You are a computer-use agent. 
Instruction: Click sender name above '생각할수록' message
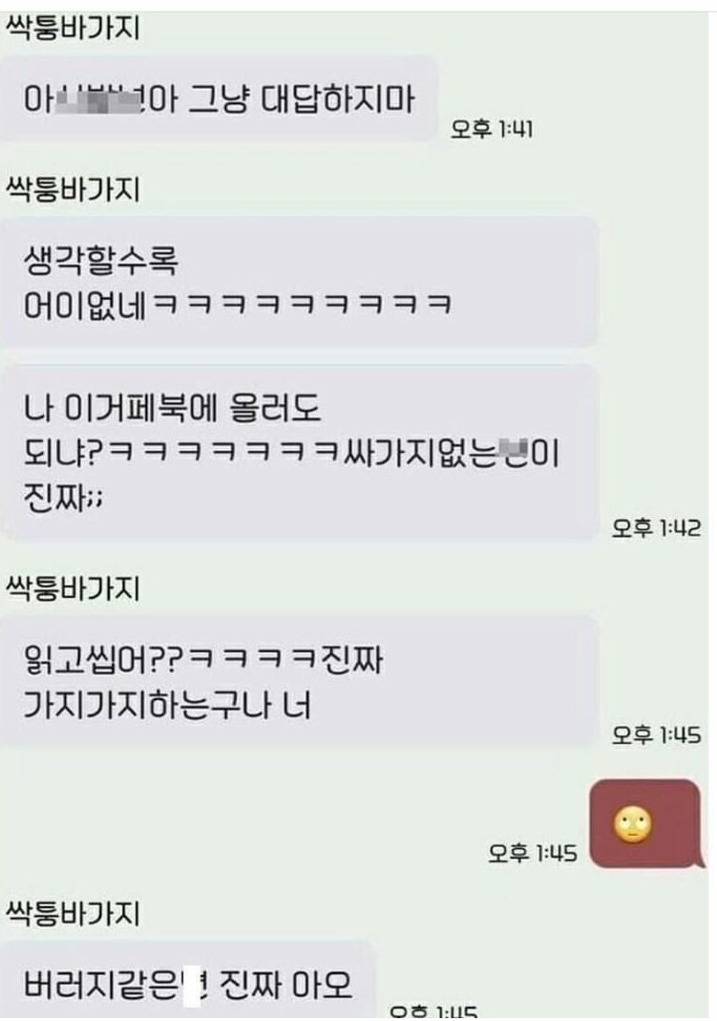(x=73, y=189)
